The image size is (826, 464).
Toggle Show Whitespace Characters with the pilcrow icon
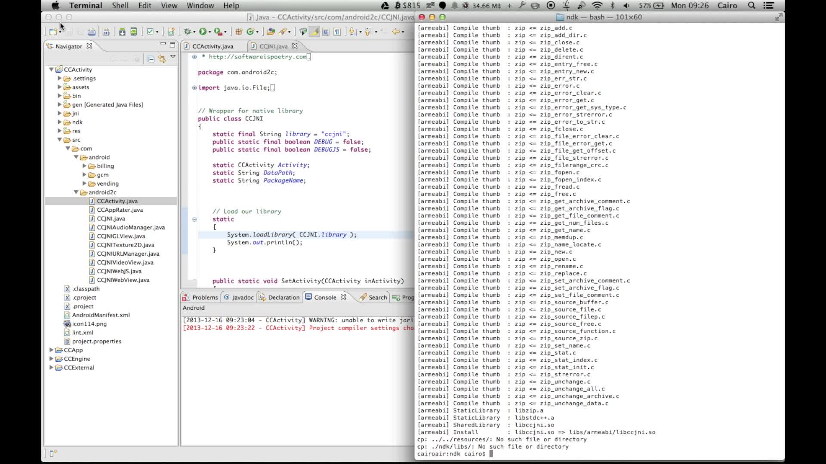coord(338,31)
